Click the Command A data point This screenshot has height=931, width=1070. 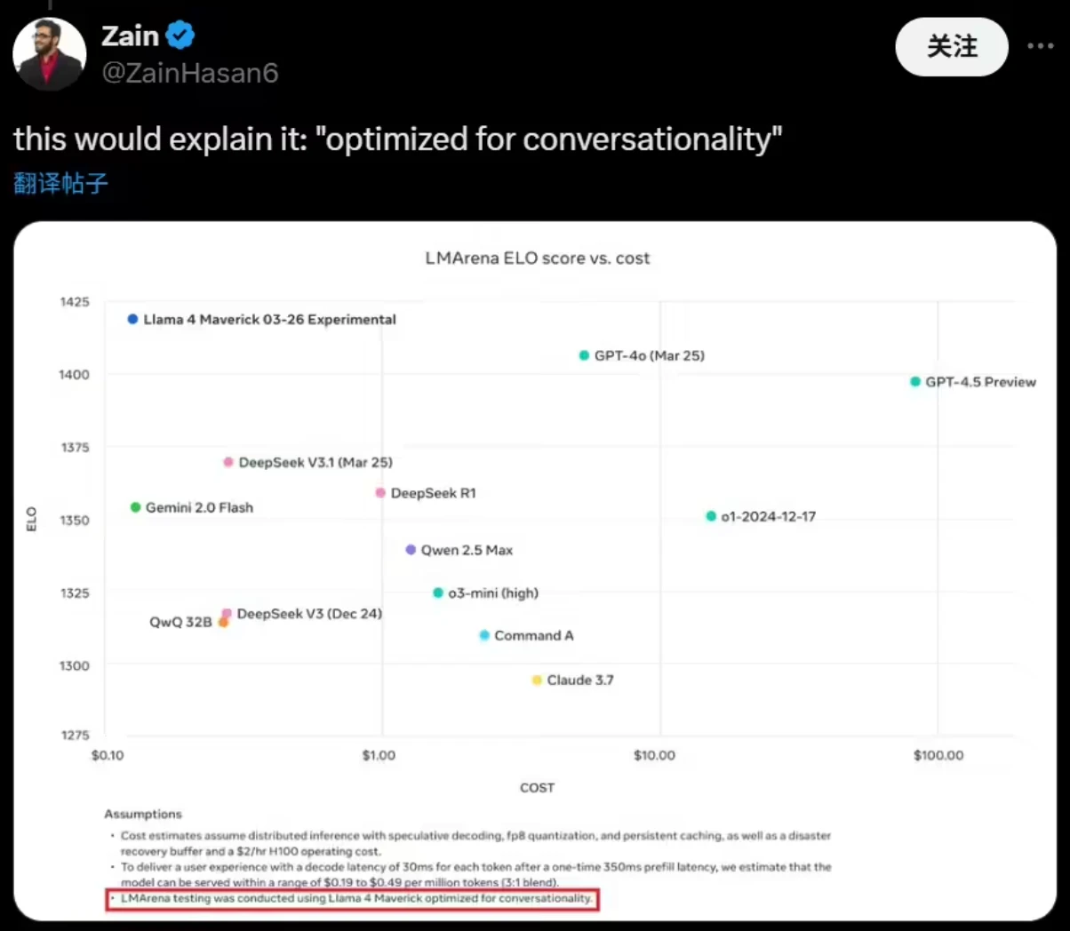point(484,635)
